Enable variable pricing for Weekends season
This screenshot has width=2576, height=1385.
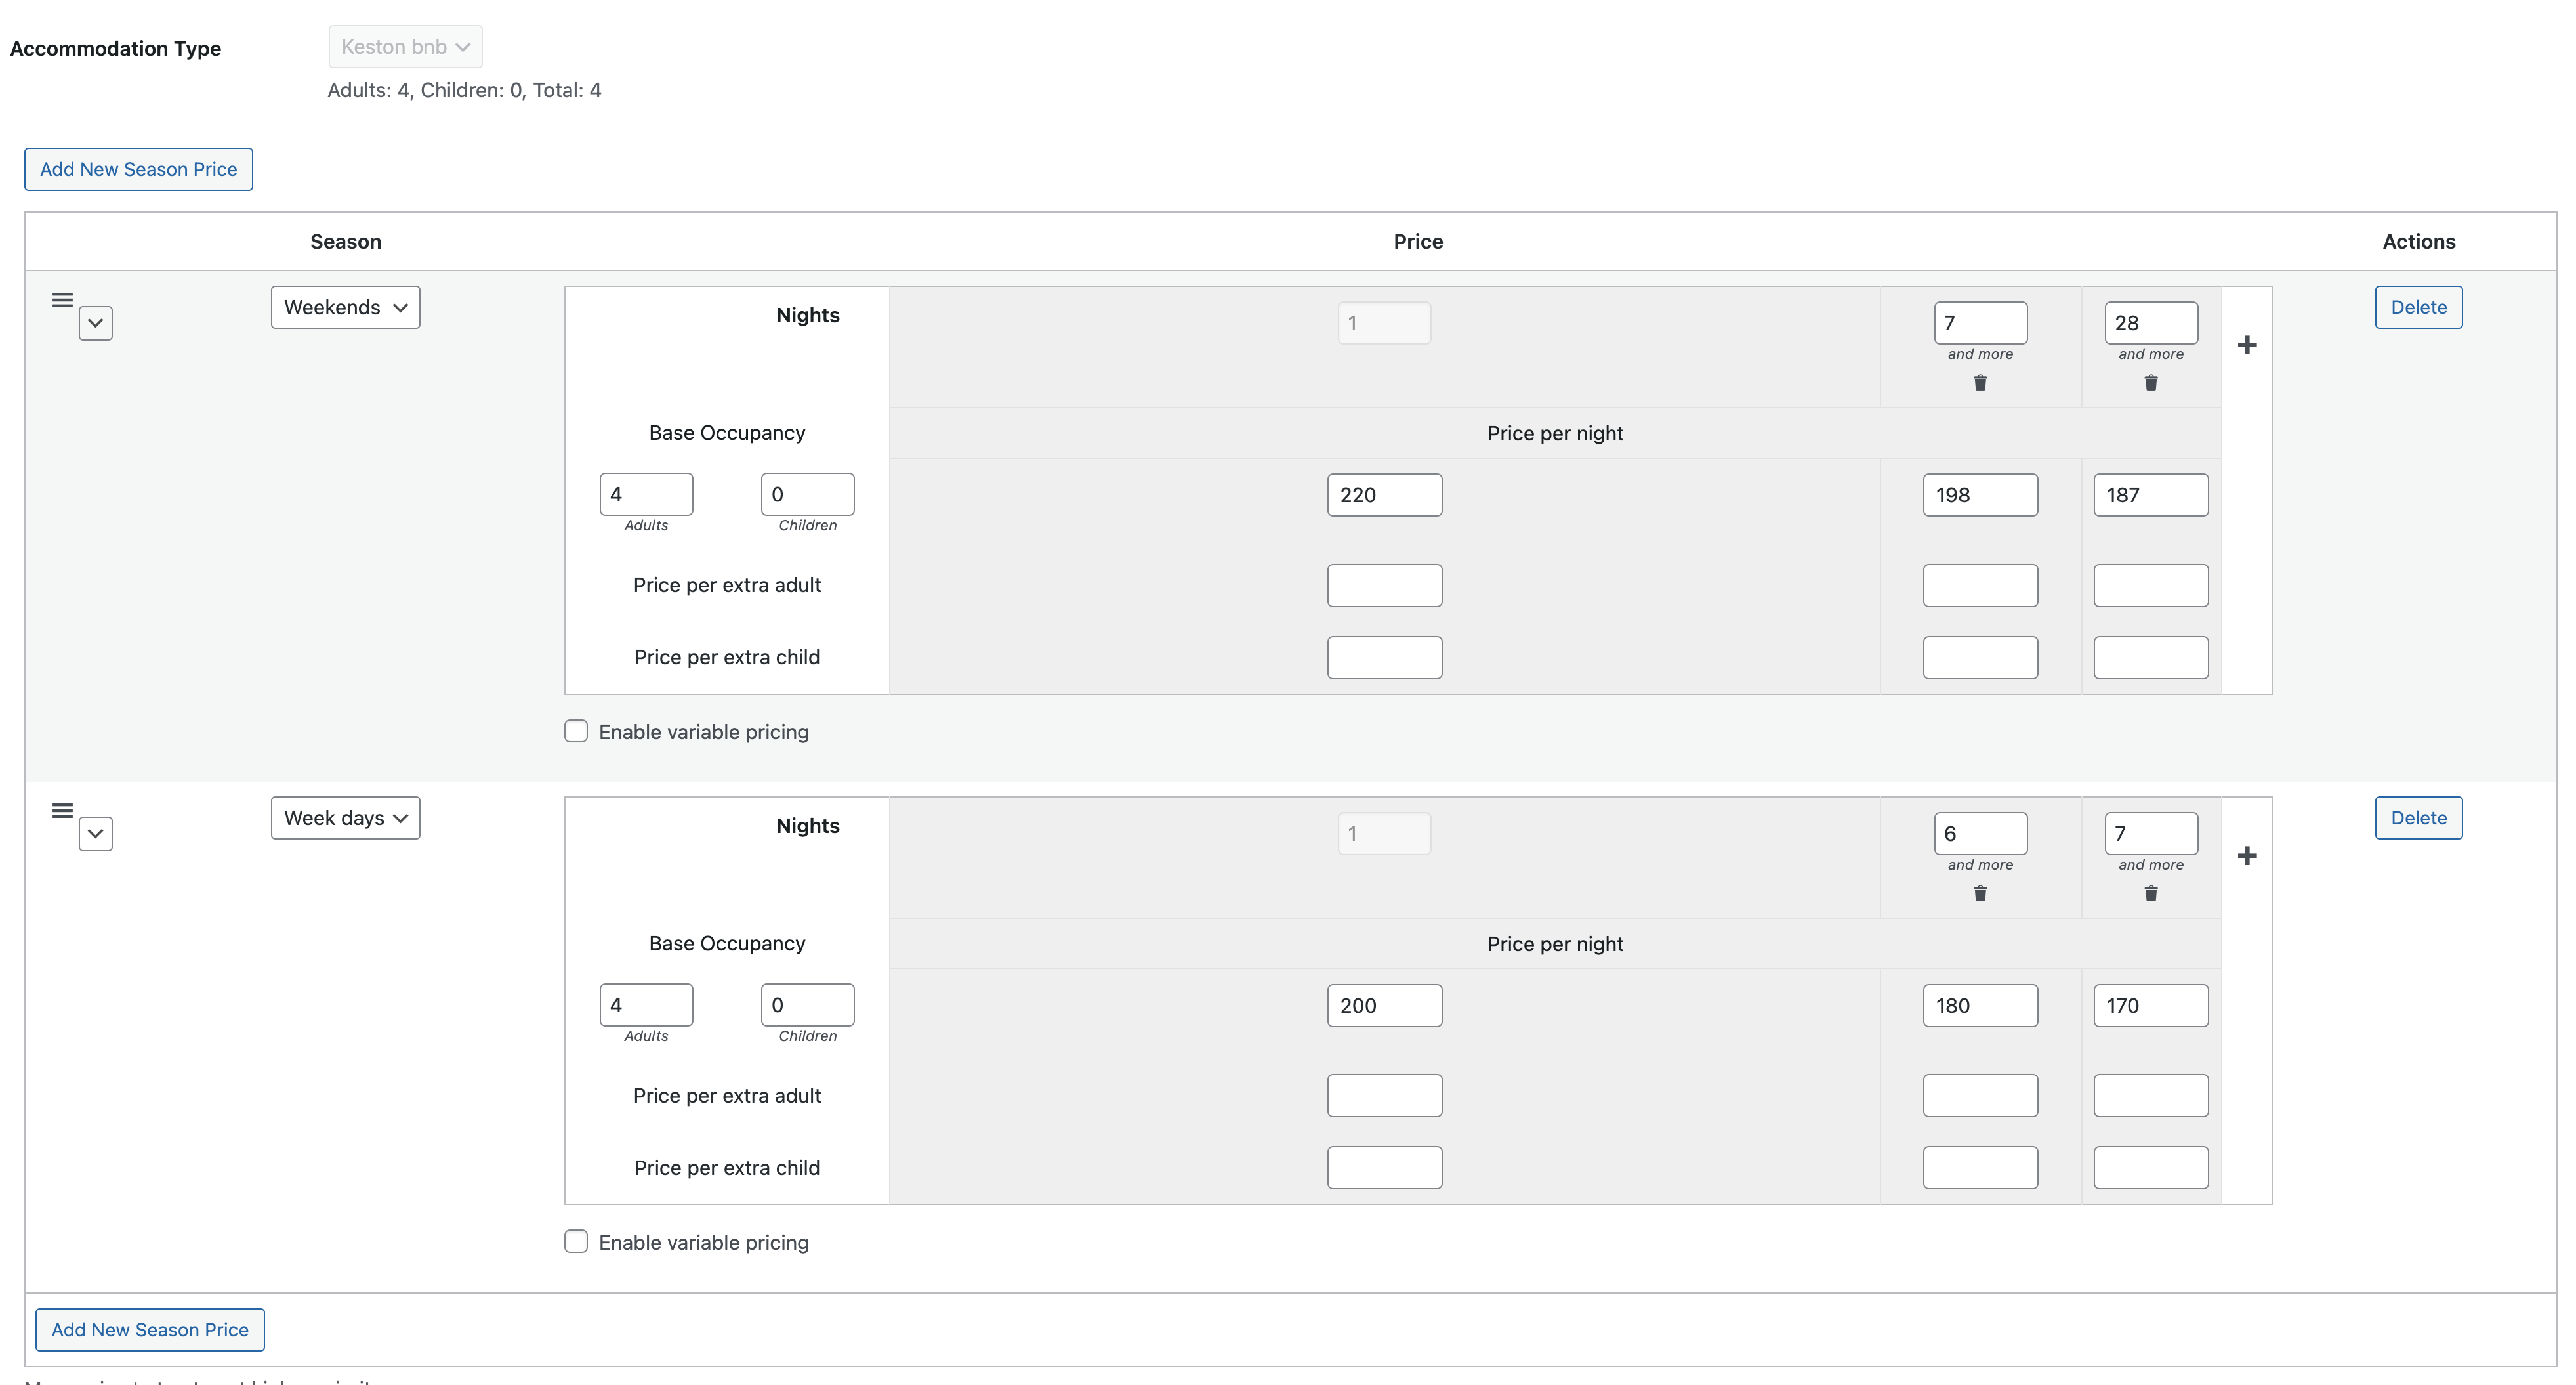(576, 731)
